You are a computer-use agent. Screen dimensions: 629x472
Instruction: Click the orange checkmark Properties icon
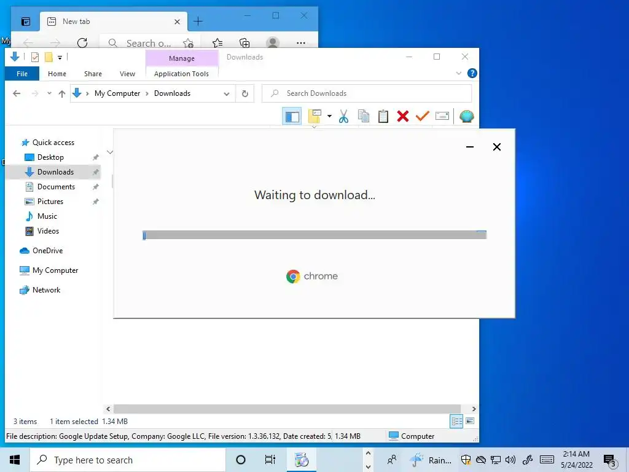pos(423,116)
